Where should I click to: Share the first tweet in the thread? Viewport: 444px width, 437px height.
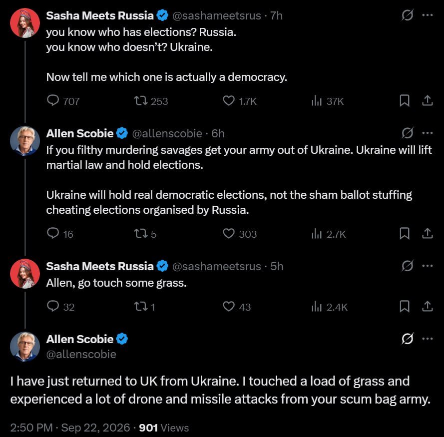click(x=428, y=100)
